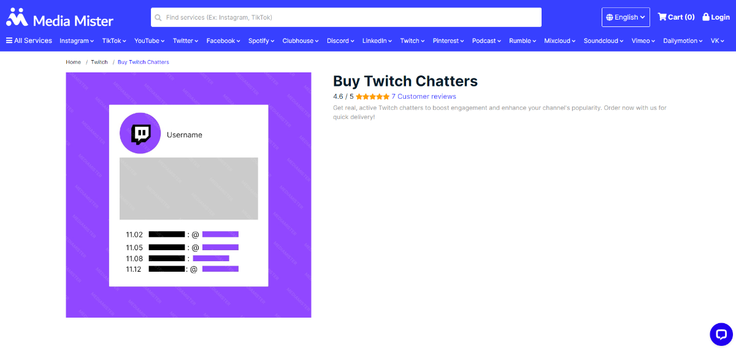Expand the Clubhouse menu
The image size is (736, 352).
301,41
